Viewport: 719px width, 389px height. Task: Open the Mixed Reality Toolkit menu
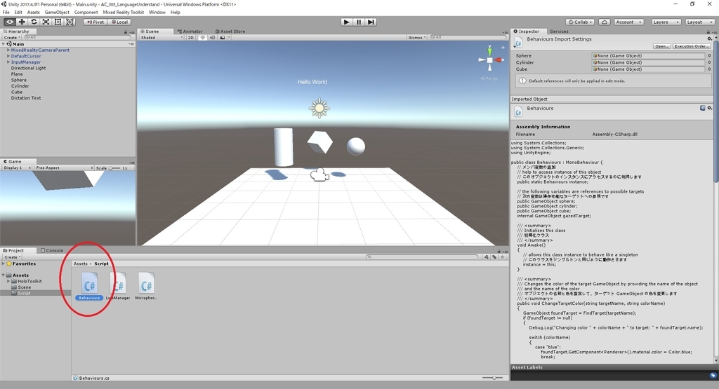click(123, 13)
